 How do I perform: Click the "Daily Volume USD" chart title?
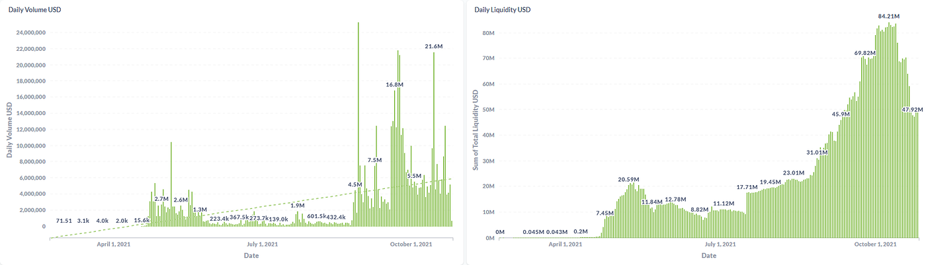[36, 10]
